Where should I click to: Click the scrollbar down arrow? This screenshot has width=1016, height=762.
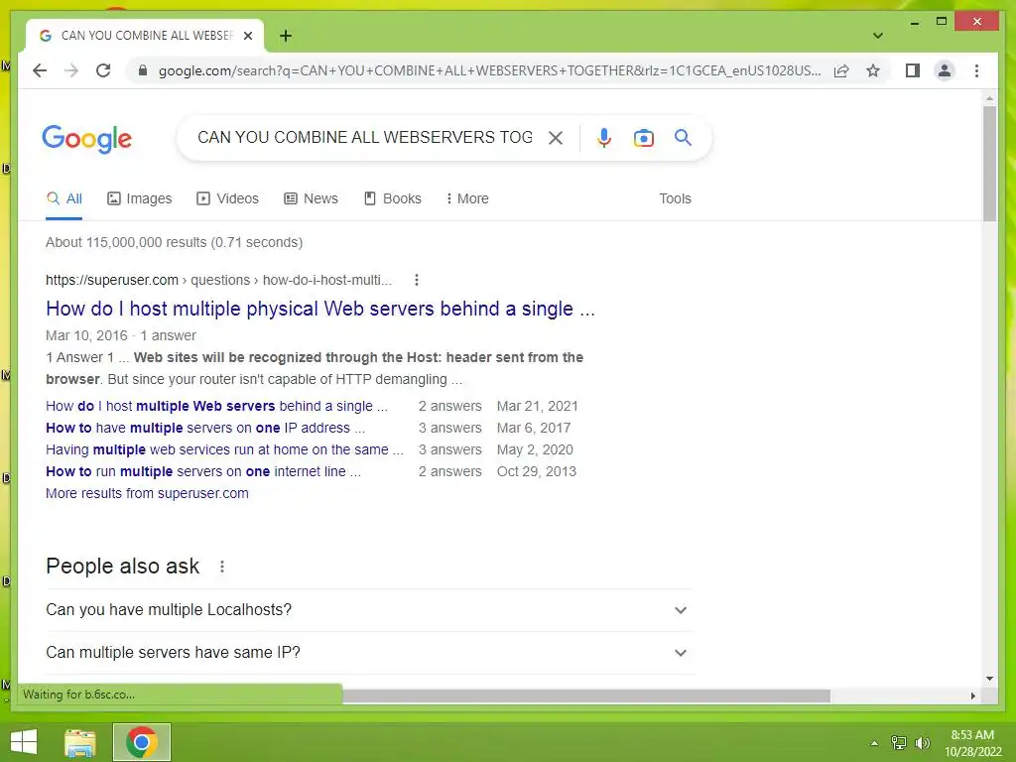click(x=989, y=679)
